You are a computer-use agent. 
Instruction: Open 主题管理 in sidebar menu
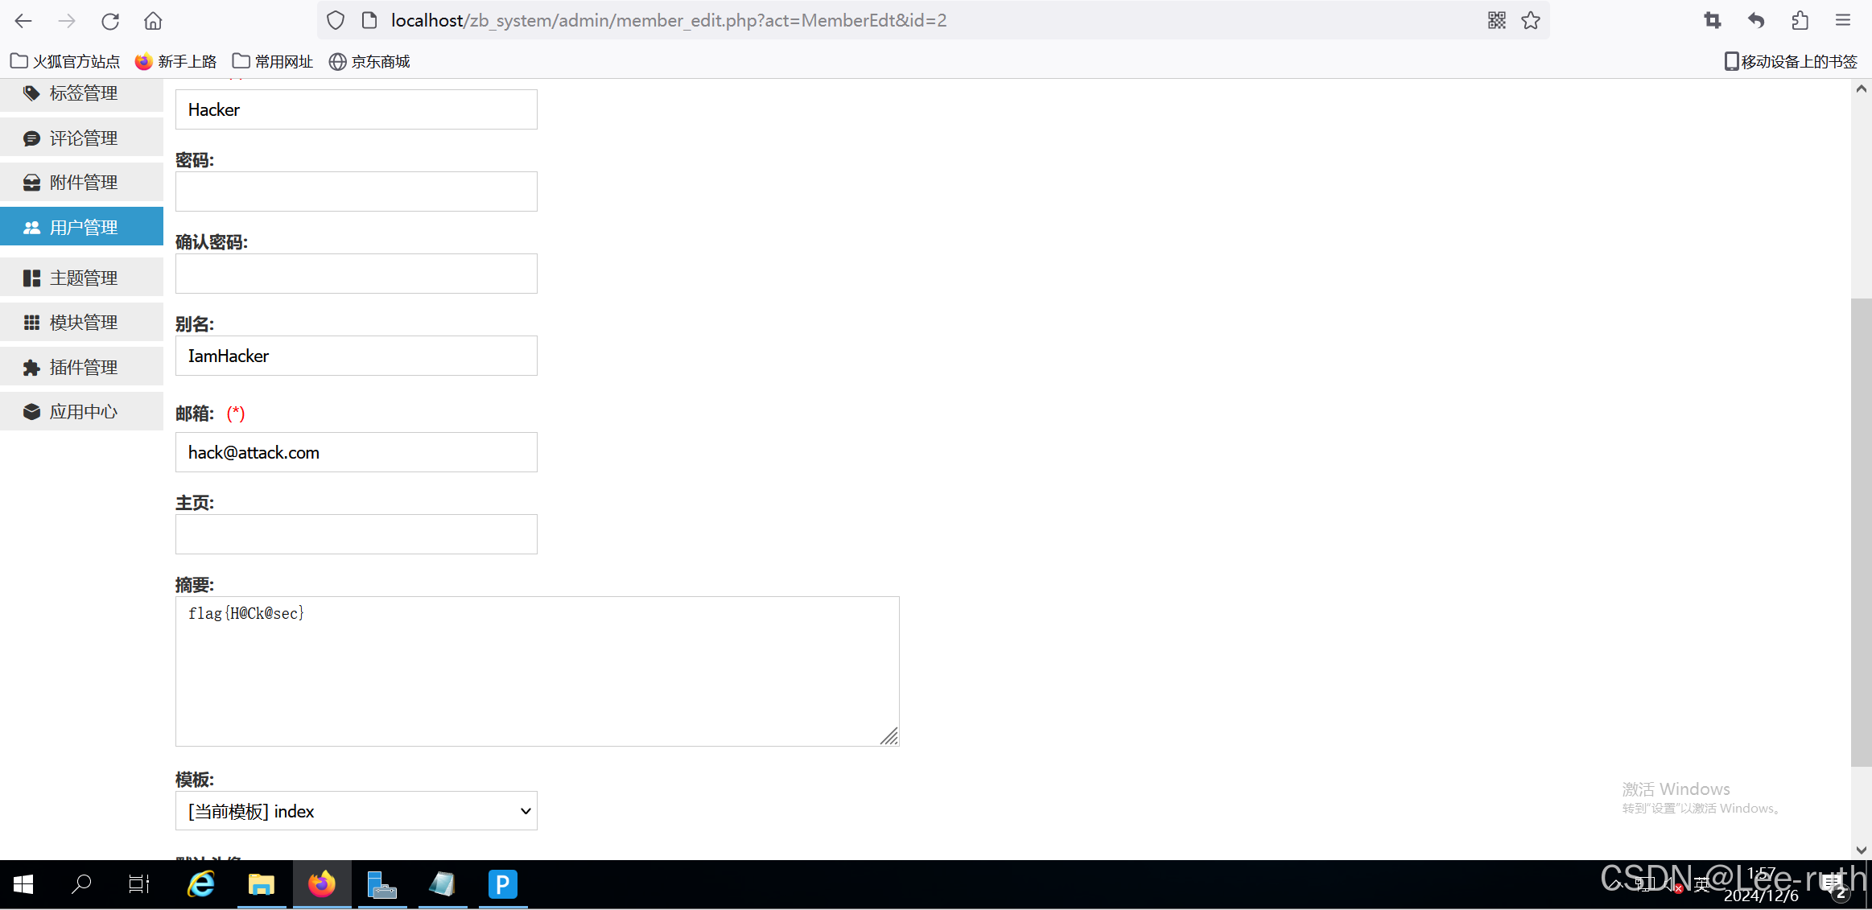[82, 278]
